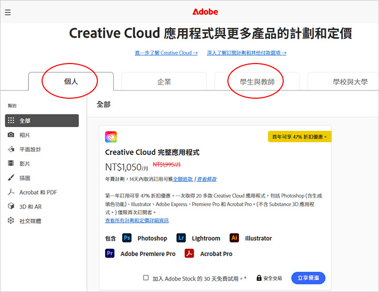Click the film strip icon for 影片
The image size is (379, 292).
(x=11, y=163)
